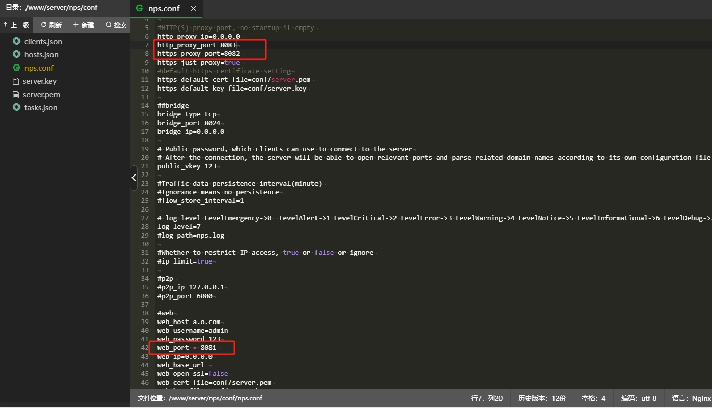The image size is (712, 408).
Task: Open 历史版本 history versions in status bar
Action: pos(542,398)
